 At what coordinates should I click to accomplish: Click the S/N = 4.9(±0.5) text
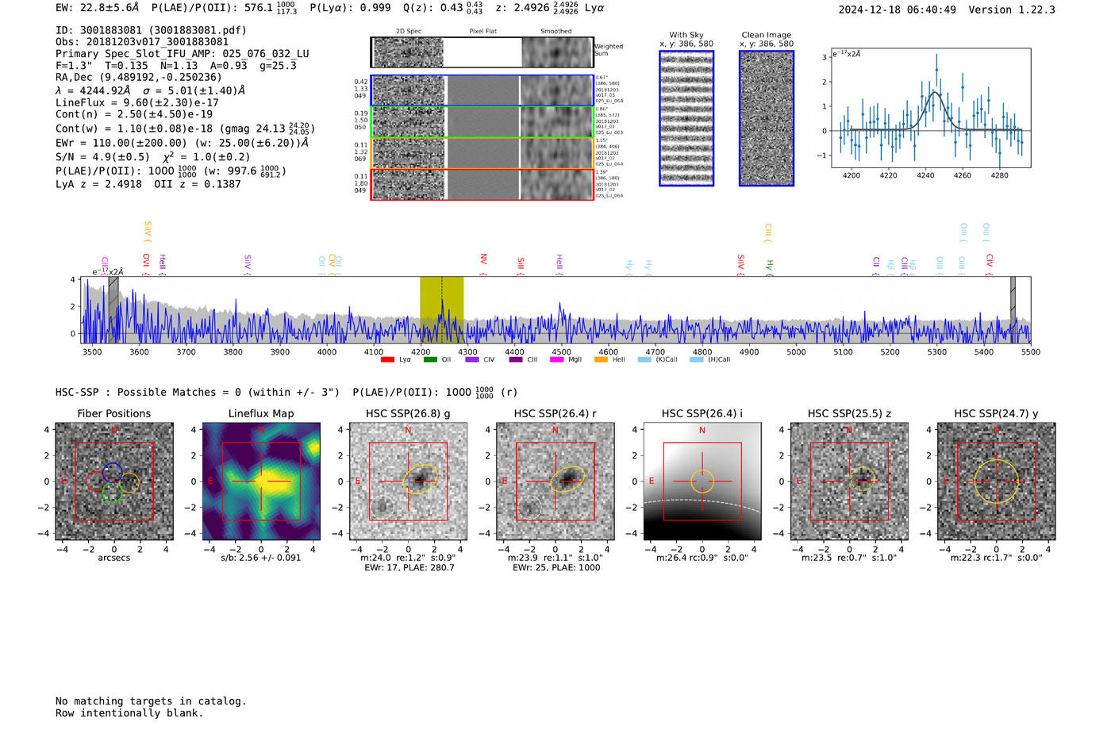click(102, 157)
